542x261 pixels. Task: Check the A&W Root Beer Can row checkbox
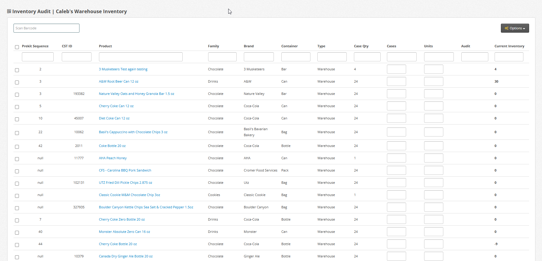pos(17,82)
